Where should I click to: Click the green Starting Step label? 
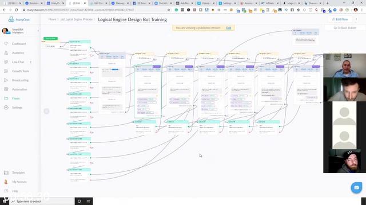pyautogui.click(x=50, y=39)
